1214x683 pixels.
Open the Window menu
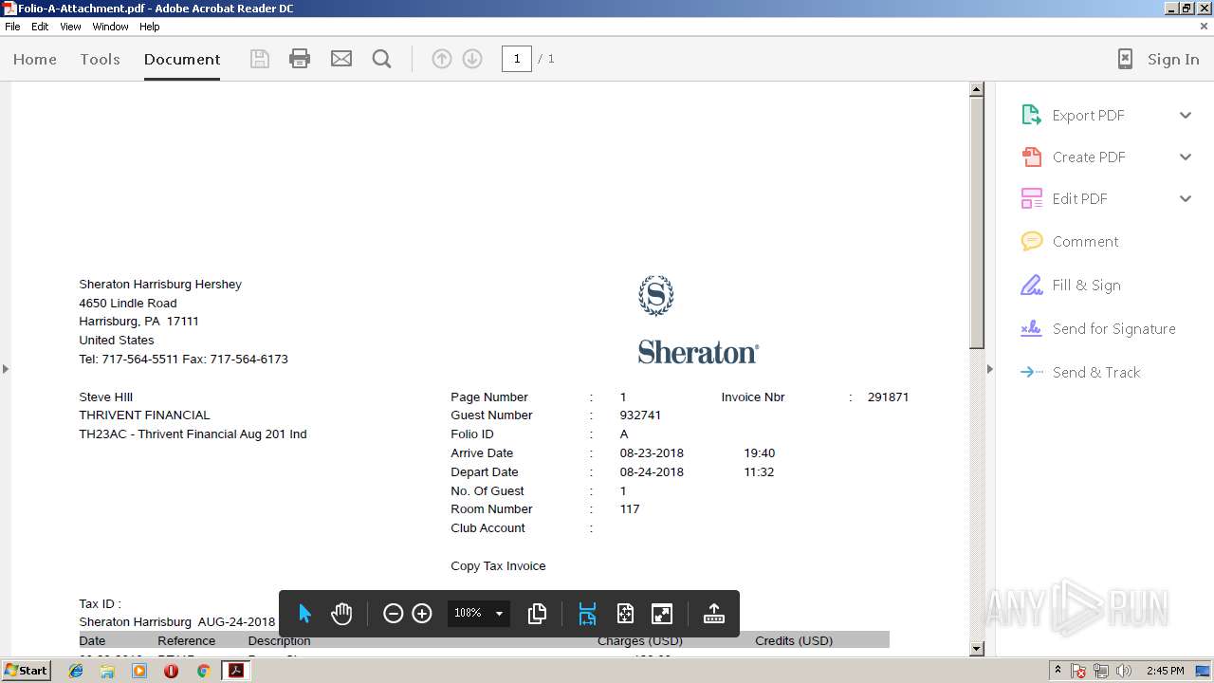point(110,27)
